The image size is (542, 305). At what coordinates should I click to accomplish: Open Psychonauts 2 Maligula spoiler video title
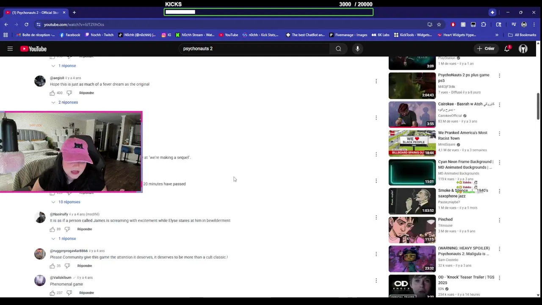pyautogui.click(x=464, y=251)
